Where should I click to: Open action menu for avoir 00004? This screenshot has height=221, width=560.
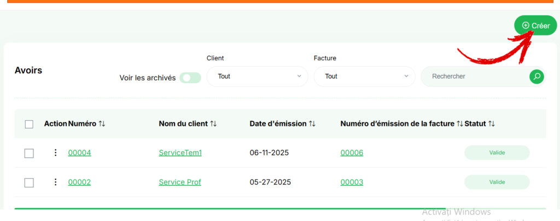pos(55,153)
